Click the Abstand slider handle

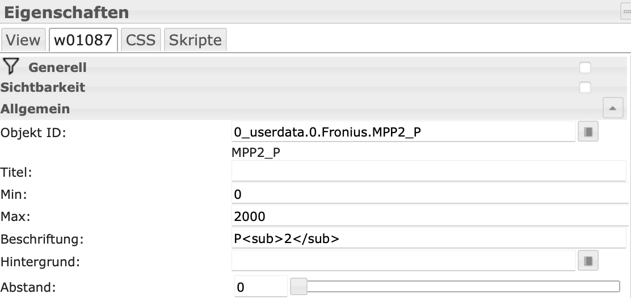(x=298, y=287)
